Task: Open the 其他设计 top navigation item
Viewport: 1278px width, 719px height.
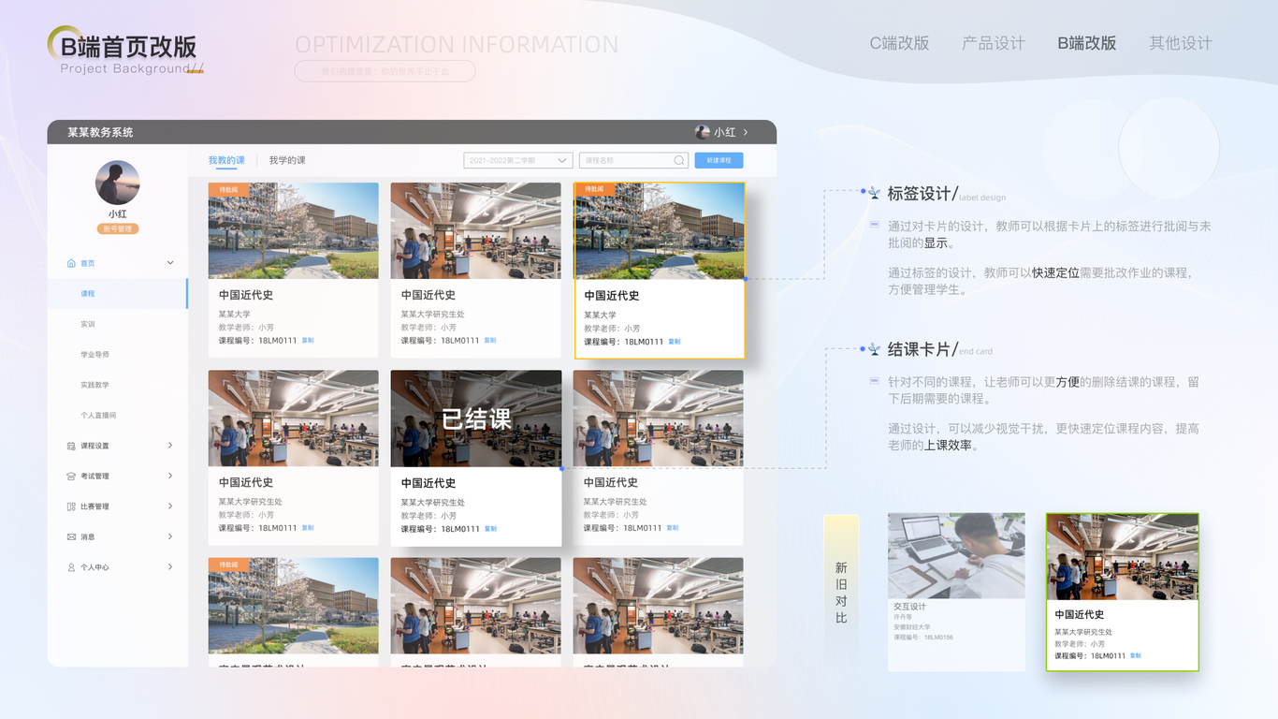Action: (x=1181, y=43)
